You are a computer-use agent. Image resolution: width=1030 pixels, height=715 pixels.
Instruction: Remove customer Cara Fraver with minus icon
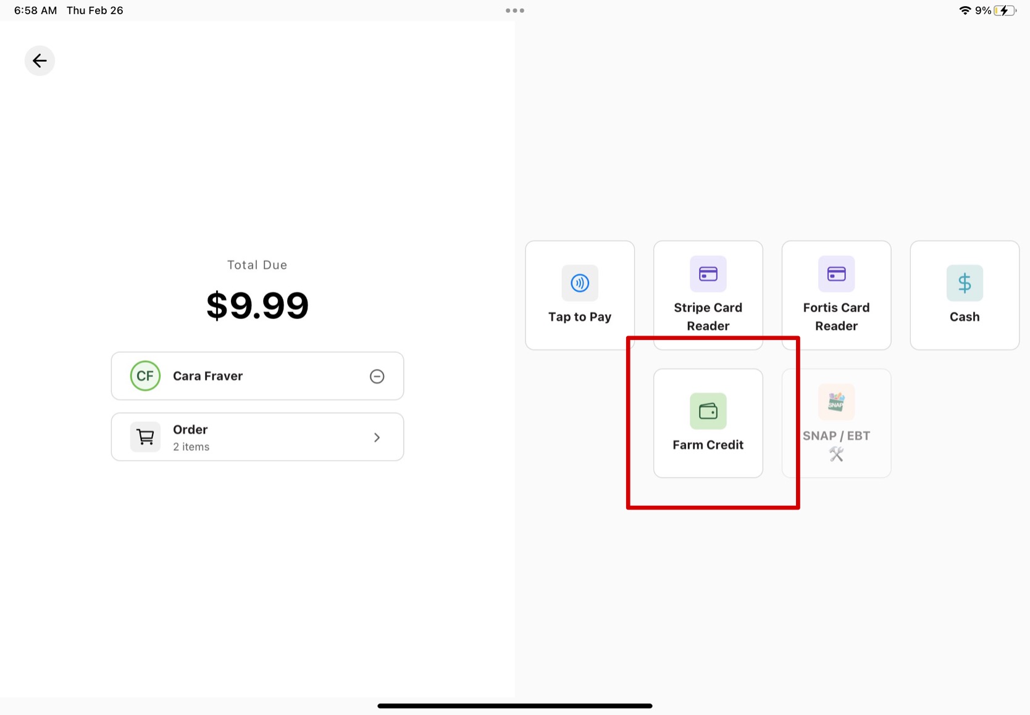click(x=377, y=376)
